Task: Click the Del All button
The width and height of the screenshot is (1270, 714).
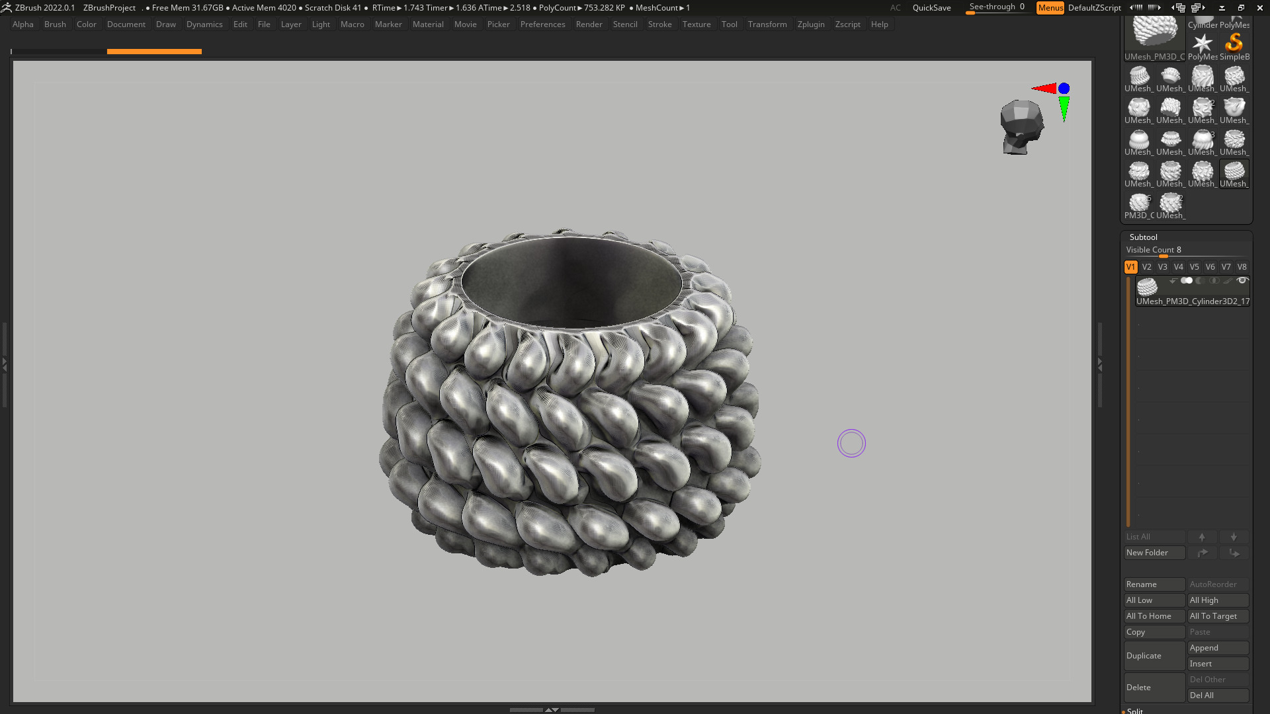Action: click(x=1218, y=695)
